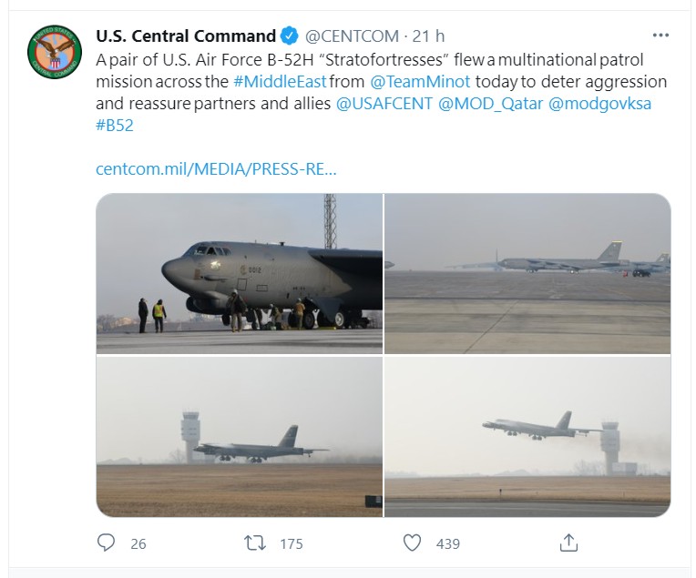Open the U.S. Central Command account name
Image resolution: width=696 pixels, height=578 pixels.
pyautogui.click(x=186, y=36)
